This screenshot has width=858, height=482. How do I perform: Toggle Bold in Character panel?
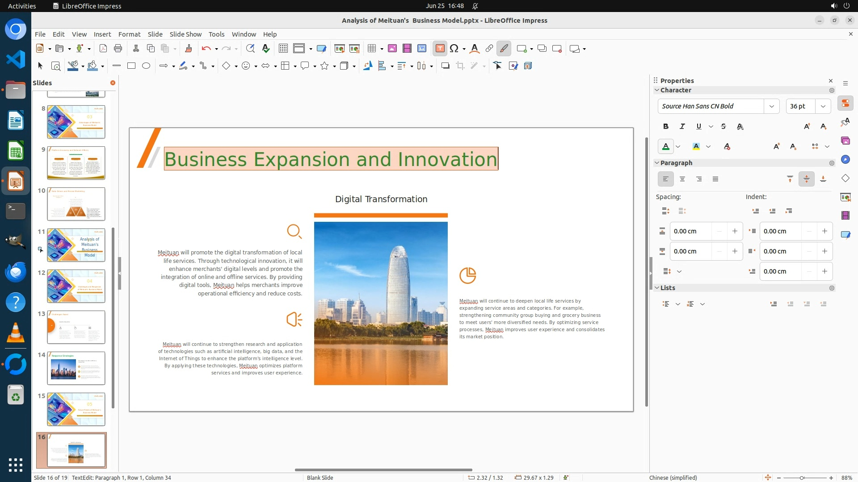click(666, 127)
